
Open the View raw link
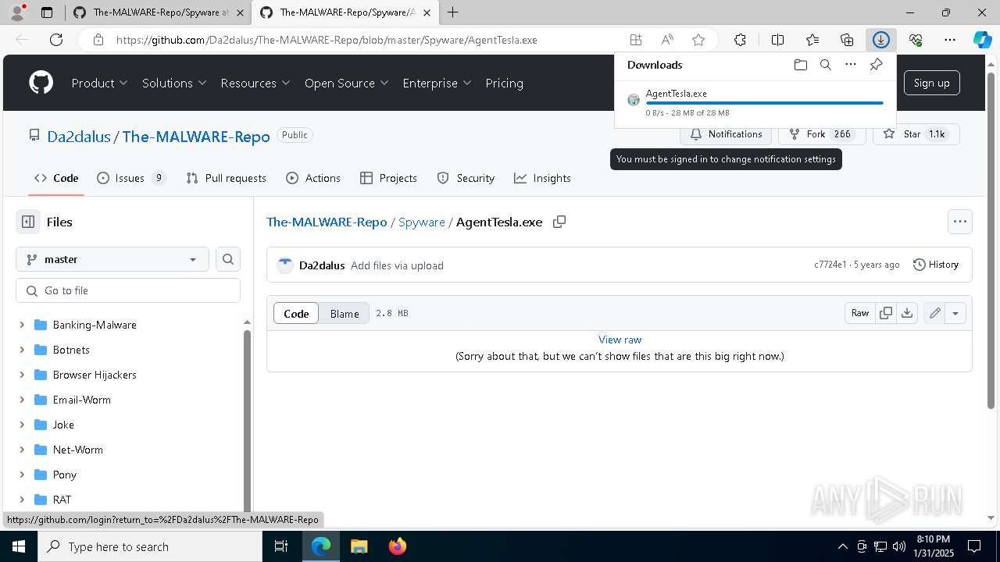click(620, 340)
